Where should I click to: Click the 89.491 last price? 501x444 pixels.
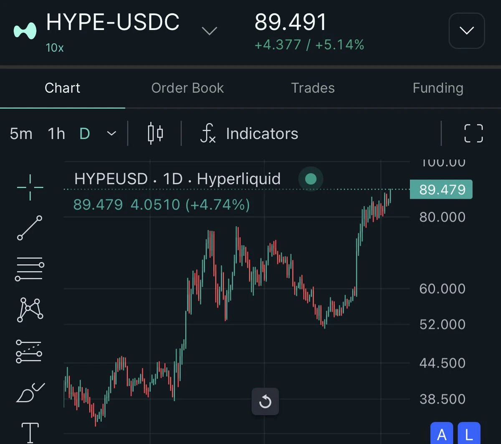[291, 22]
